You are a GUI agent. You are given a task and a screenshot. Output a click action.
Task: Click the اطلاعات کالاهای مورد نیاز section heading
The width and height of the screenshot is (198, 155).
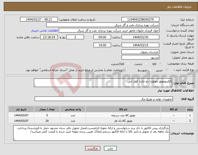(x=176, y=90)
